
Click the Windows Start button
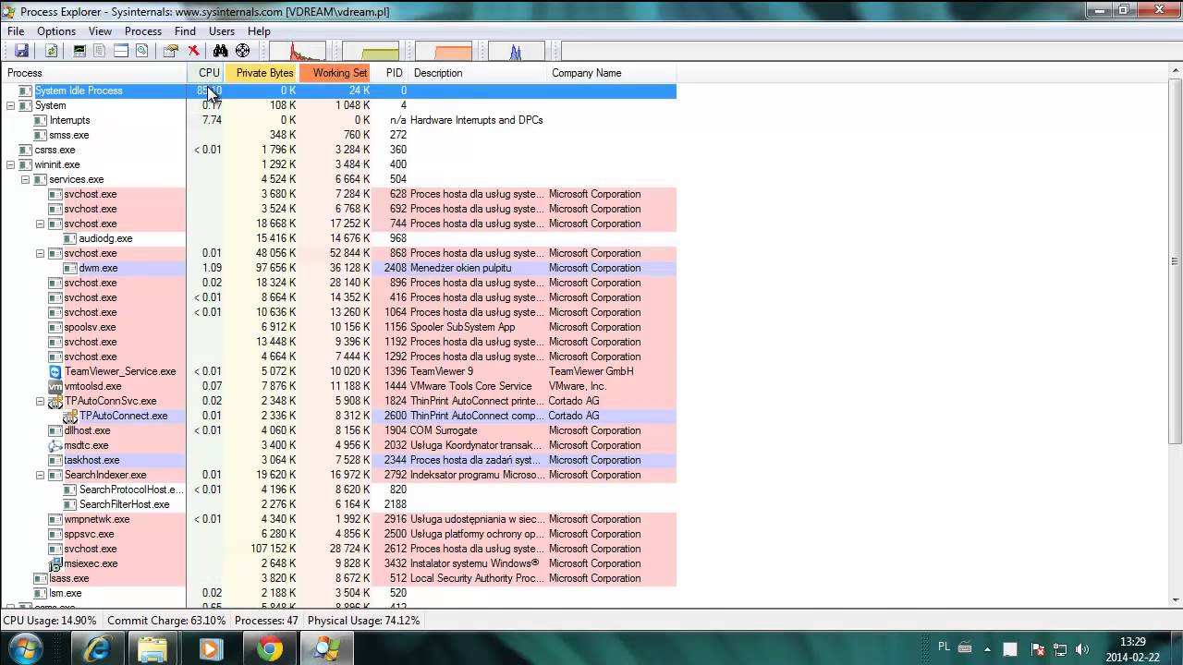[x=25, y=648]
